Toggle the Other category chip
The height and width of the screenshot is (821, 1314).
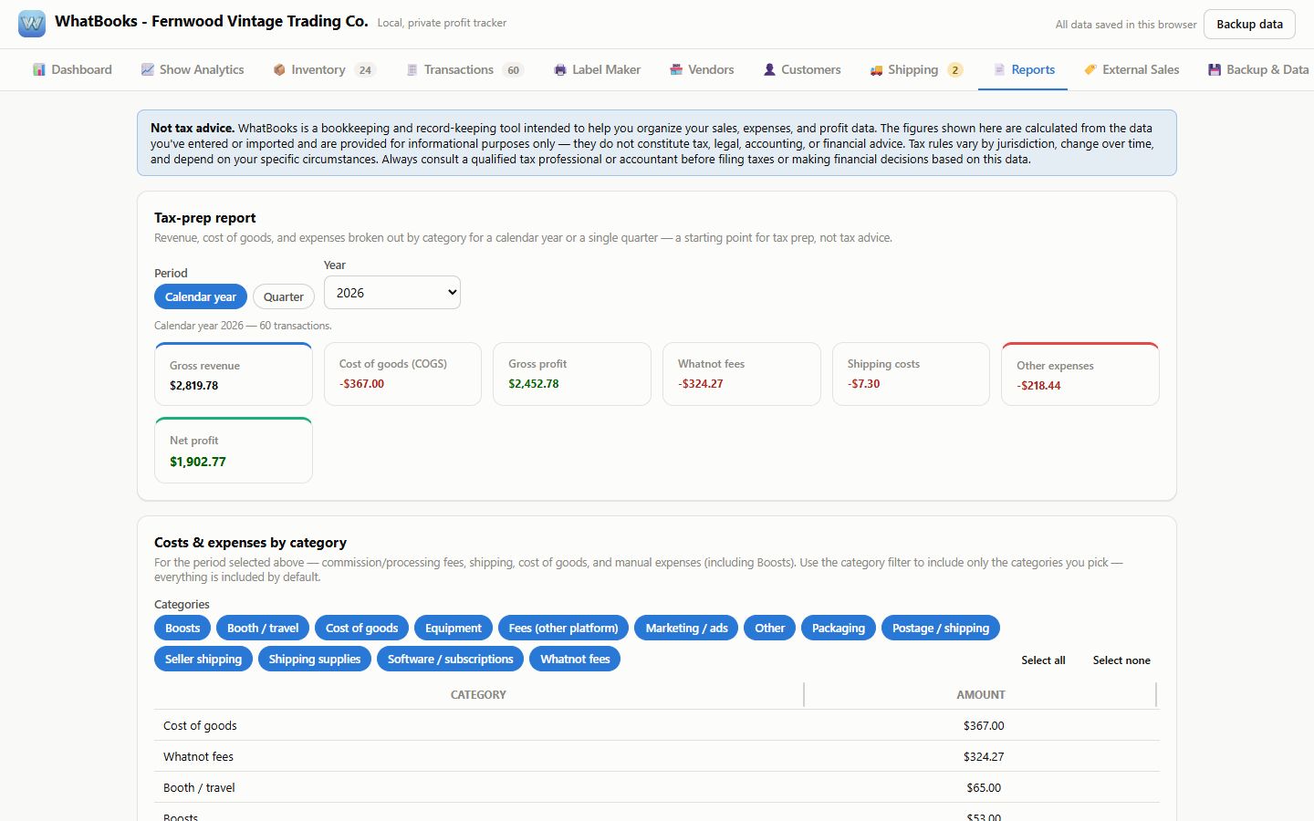click(x=769, y=628)
